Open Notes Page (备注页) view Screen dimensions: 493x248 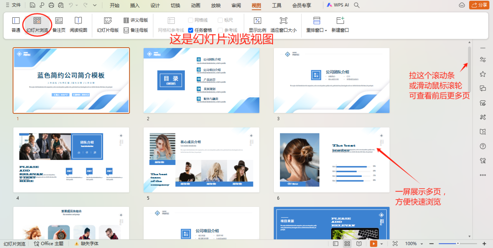59,24
